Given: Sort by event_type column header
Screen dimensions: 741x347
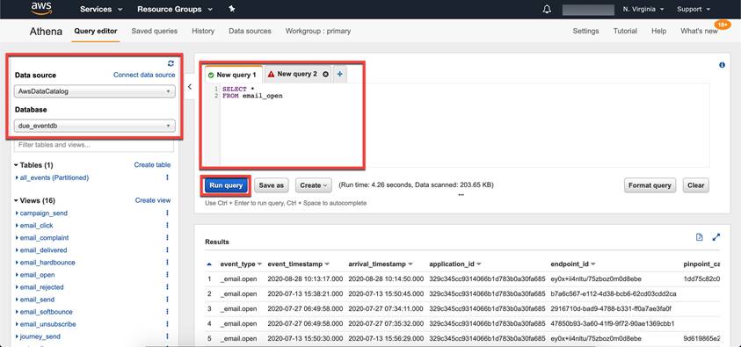Looking at the screenshot, I should 241,264.
